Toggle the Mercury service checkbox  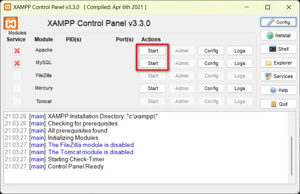pyautogui.click(x=17, y=88)
